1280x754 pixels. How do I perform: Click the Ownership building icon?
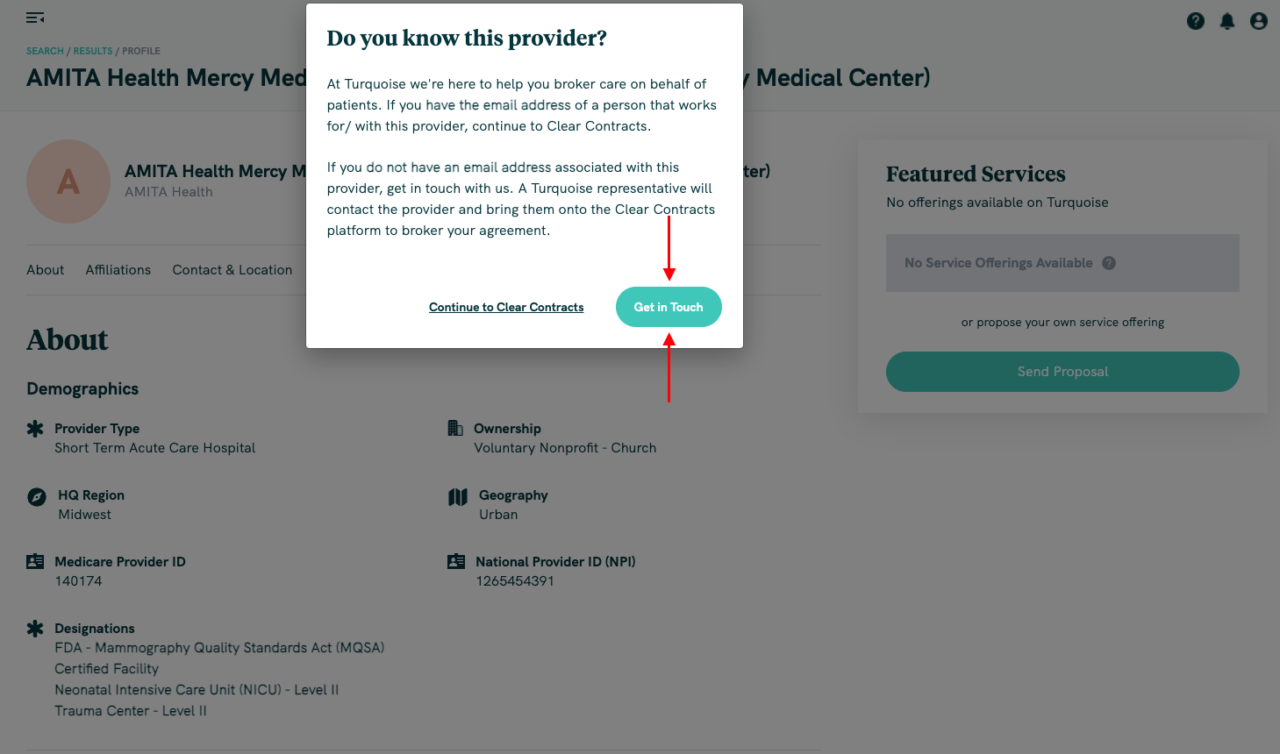[455, 428]
